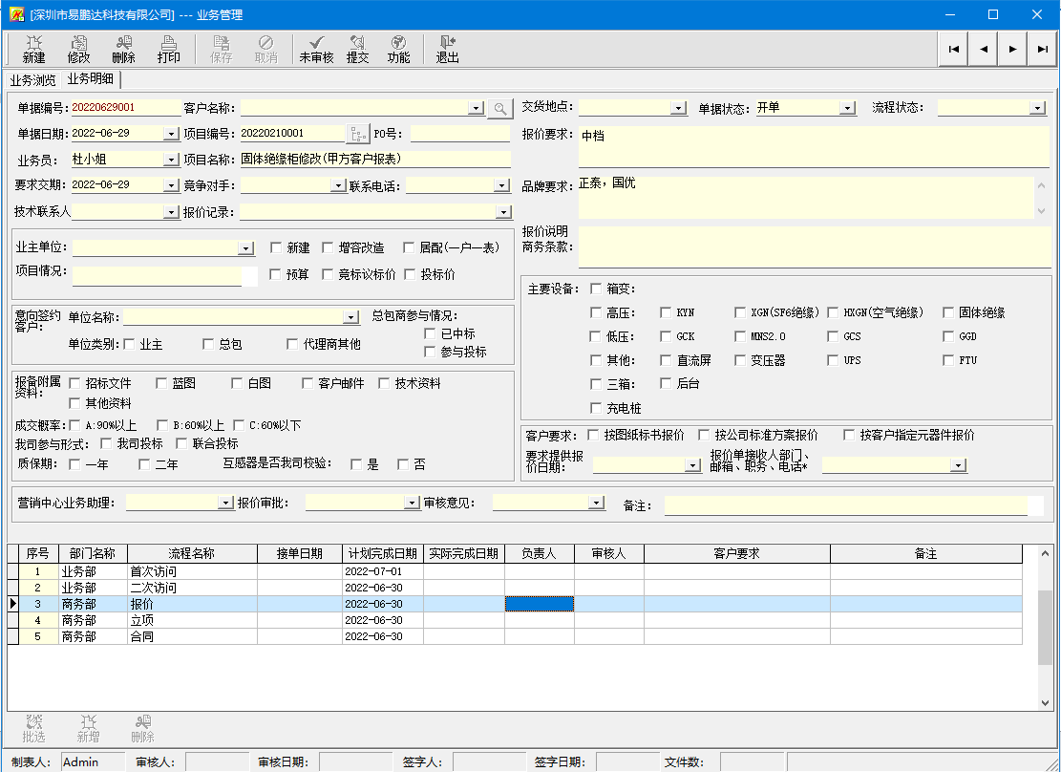This screenshot has width=1061, height=772.
Task: Check the 增容改造 checkbox
Action: click(x=328, y=247)
